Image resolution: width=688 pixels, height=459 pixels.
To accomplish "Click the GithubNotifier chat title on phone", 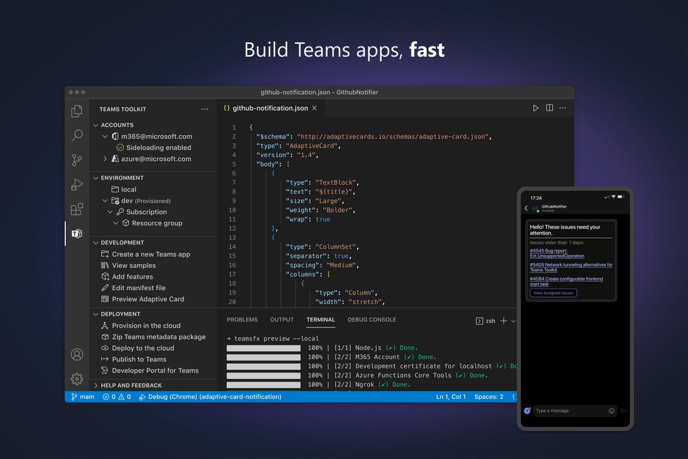I will pos(554,206).
